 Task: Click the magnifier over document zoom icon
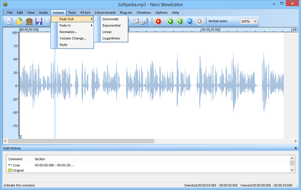145,21
